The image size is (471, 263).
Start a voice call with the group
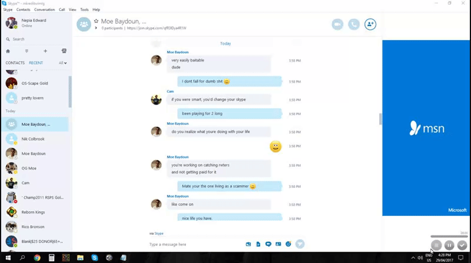354,24
